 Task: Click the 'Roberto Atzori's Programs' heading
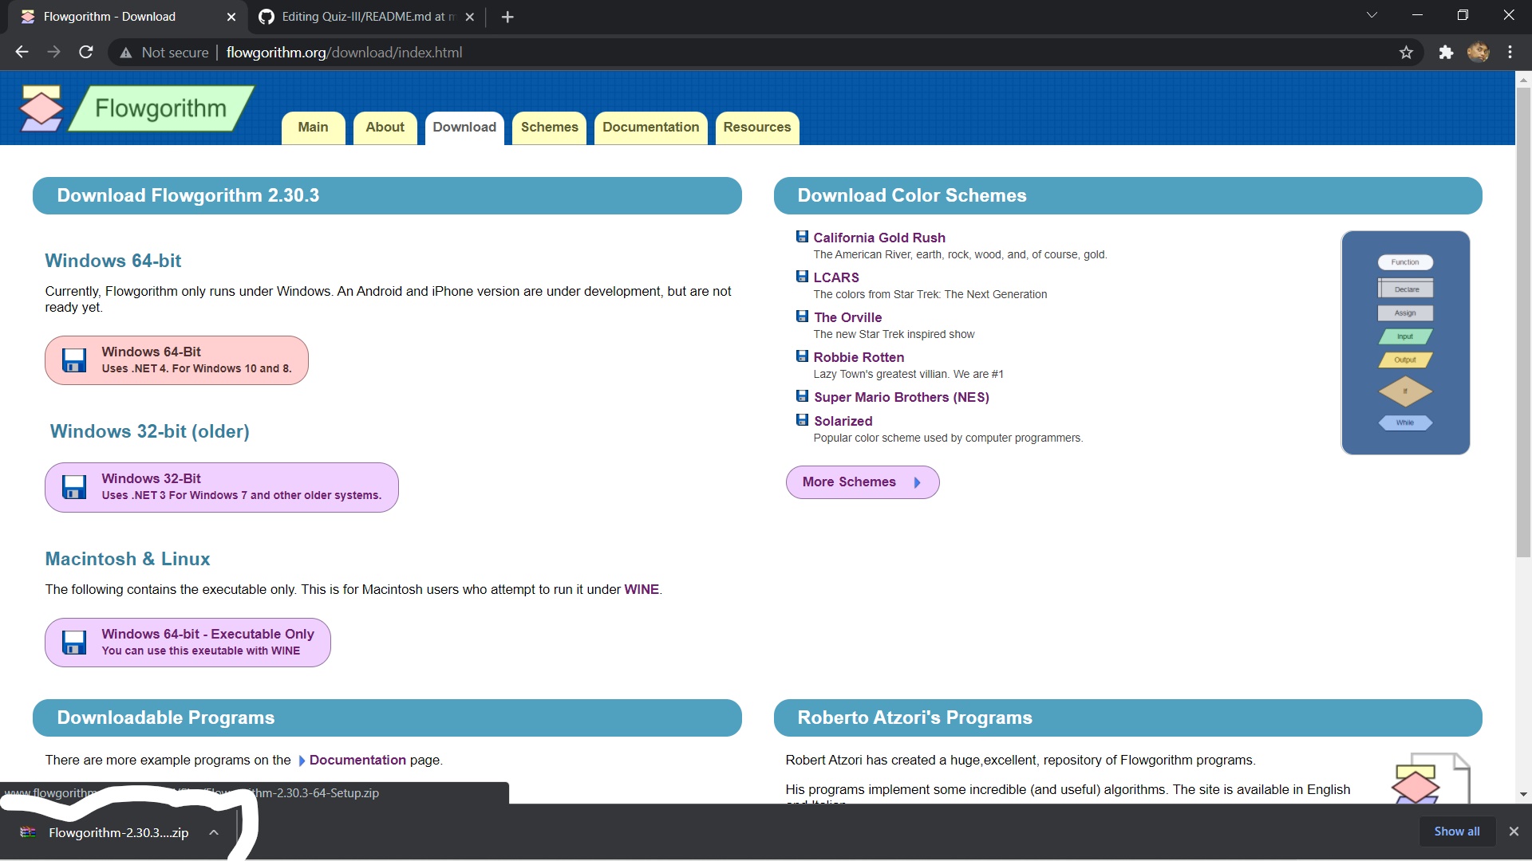click(914, 717)
